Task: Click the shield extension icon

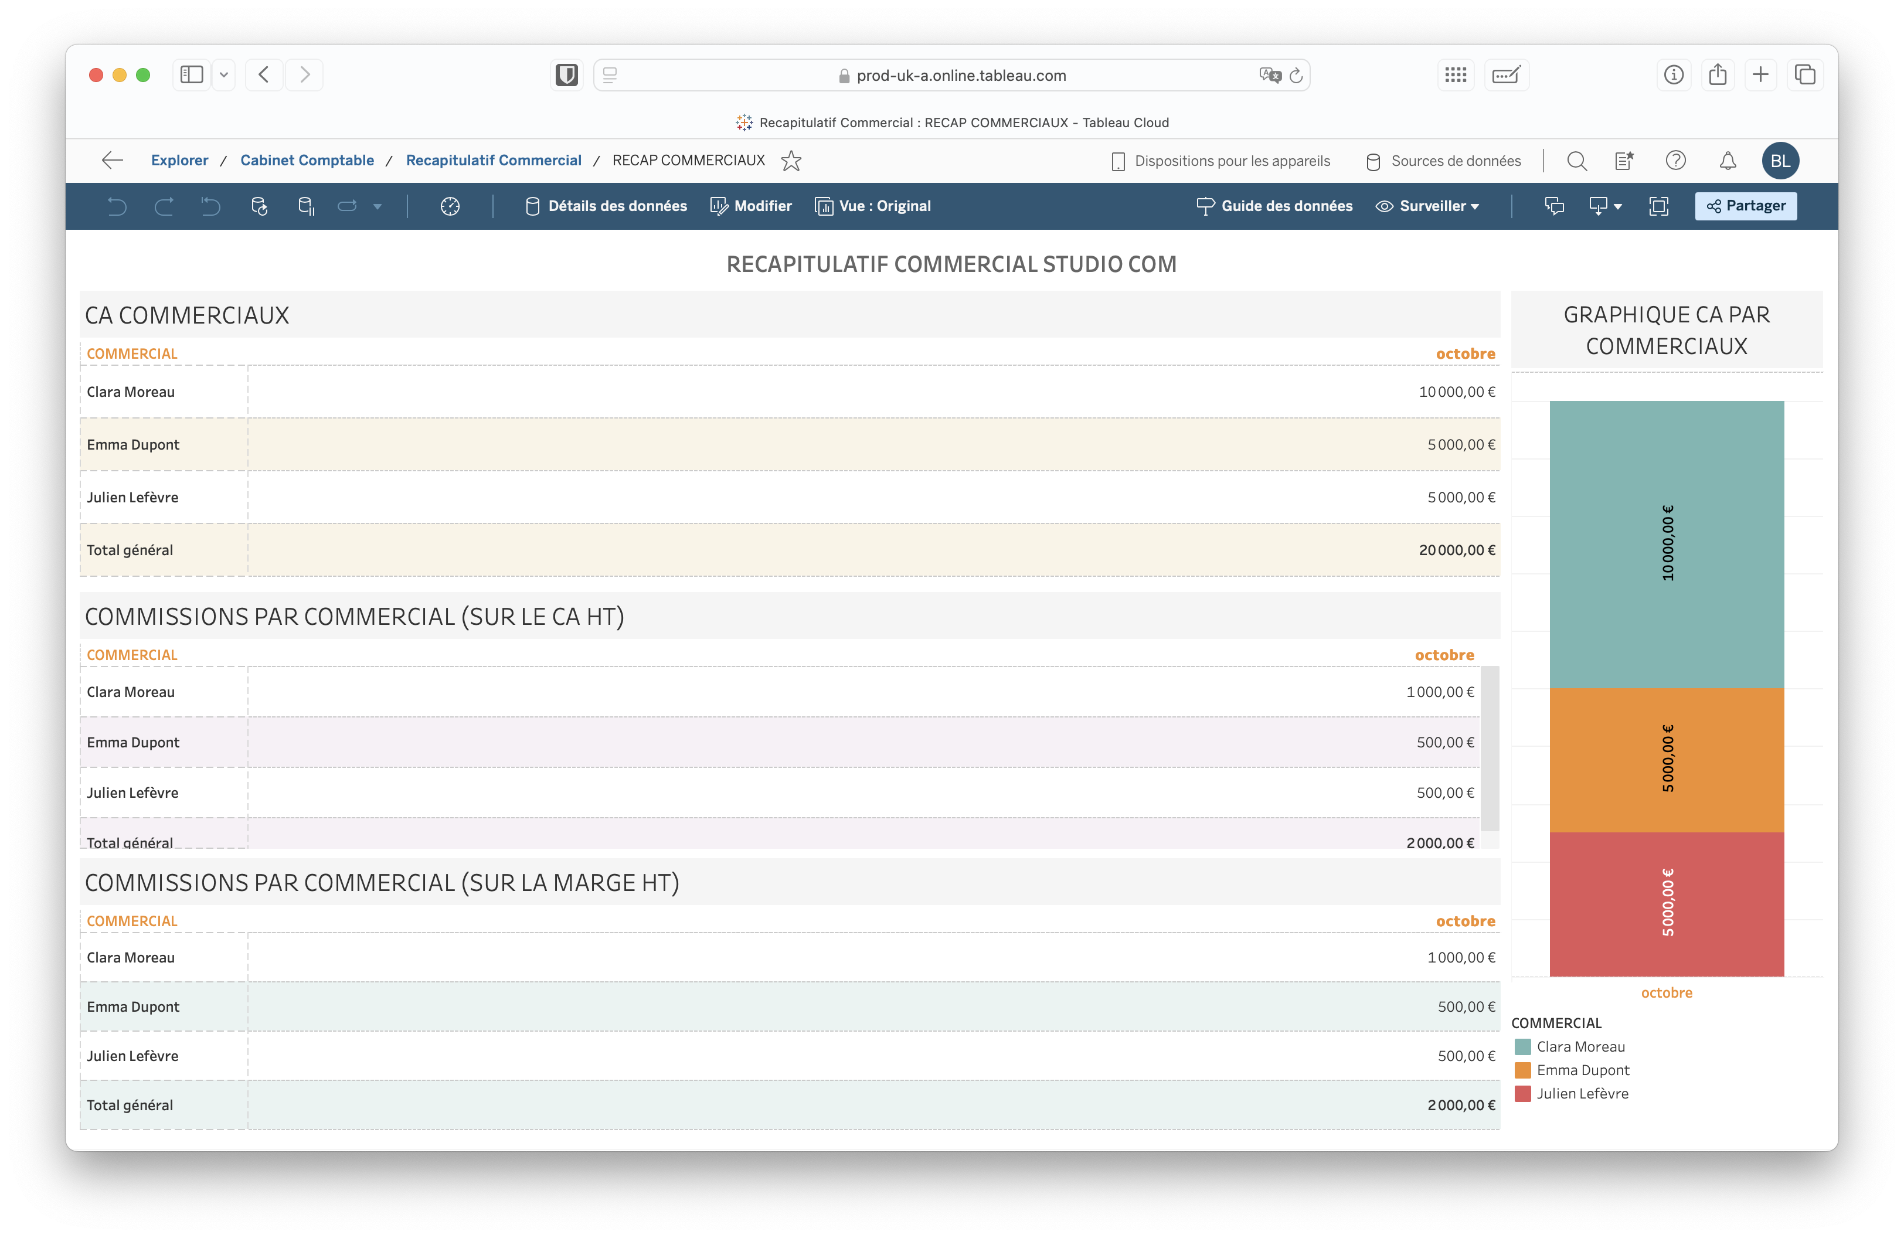Action: tap(566, 75)
